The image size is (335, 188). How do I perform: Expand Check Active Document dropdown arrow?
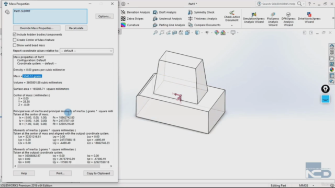[232, 26]
